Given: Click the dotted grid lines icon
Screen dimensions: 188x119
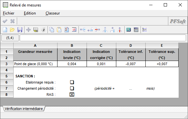Looking at the screenshot, I should (145, 30).
